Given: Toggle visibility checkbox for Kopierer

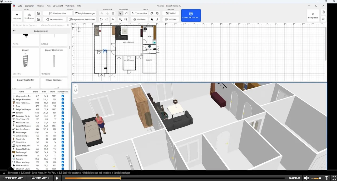Looking at the screenshot, I should [63, 159].
